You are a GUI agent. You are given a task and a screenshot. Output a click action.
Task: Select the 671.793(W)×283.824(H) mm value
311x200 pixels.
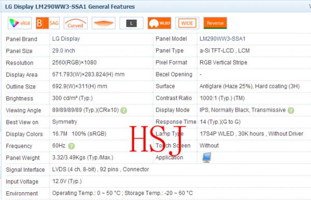88,74
